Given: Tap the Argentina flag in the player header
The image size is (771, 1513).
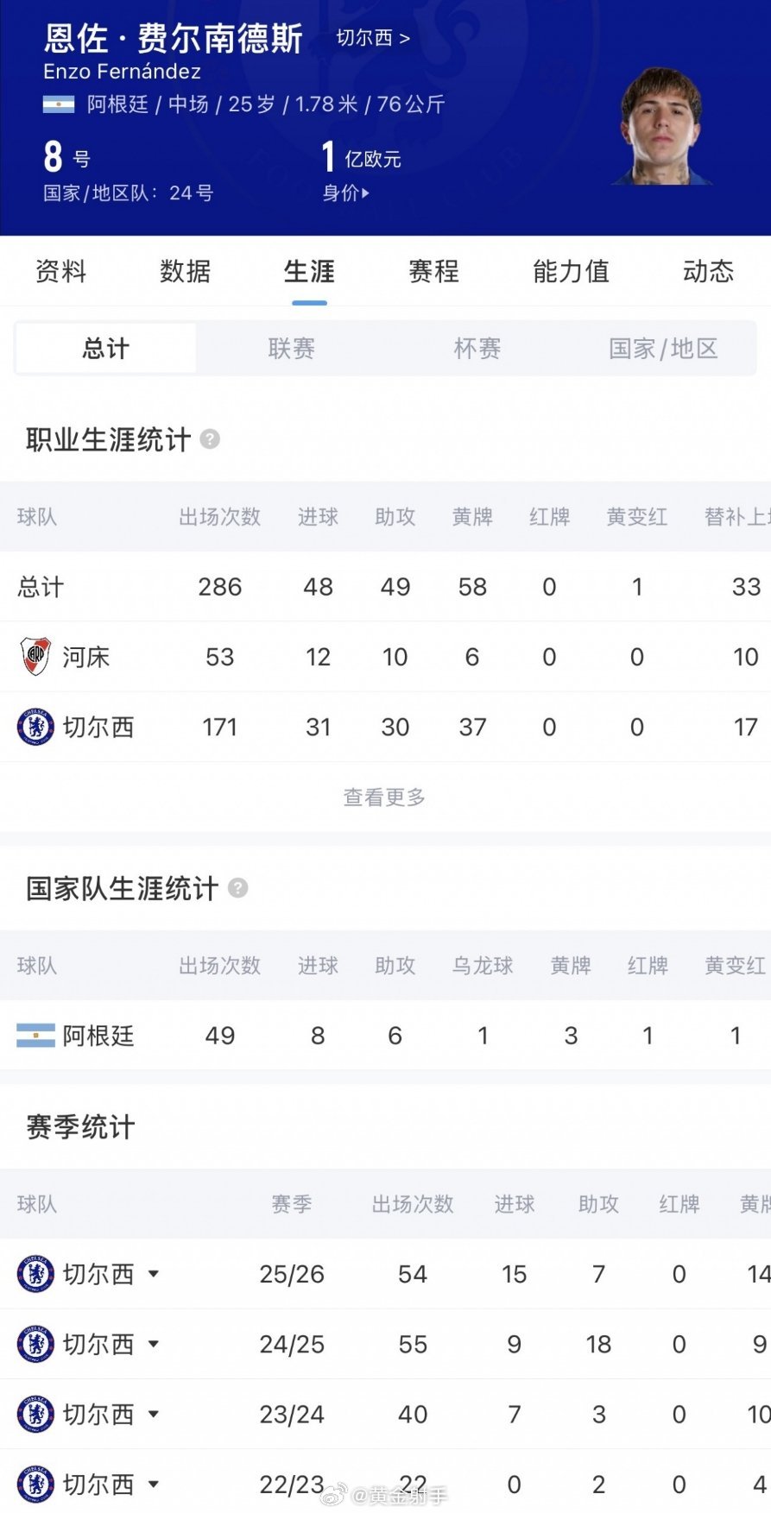Looking at the screenshot, I should pyautogui.click(x=59, y=104).
